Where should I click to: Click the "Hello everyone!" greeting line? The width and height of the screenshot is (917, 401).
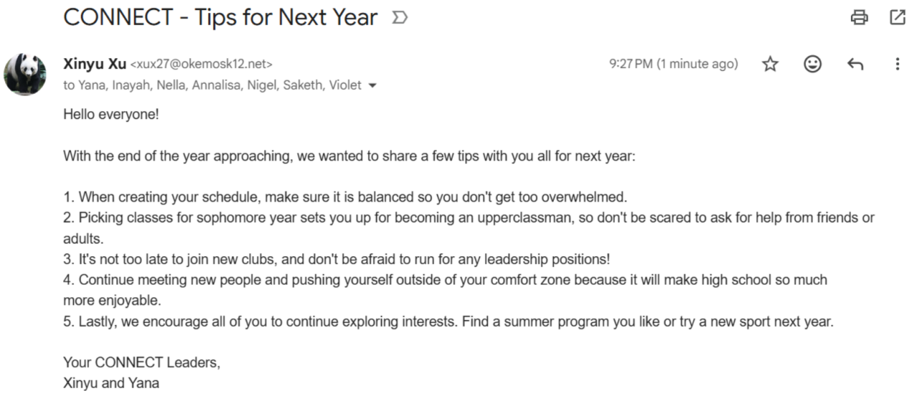pos(111,114)
